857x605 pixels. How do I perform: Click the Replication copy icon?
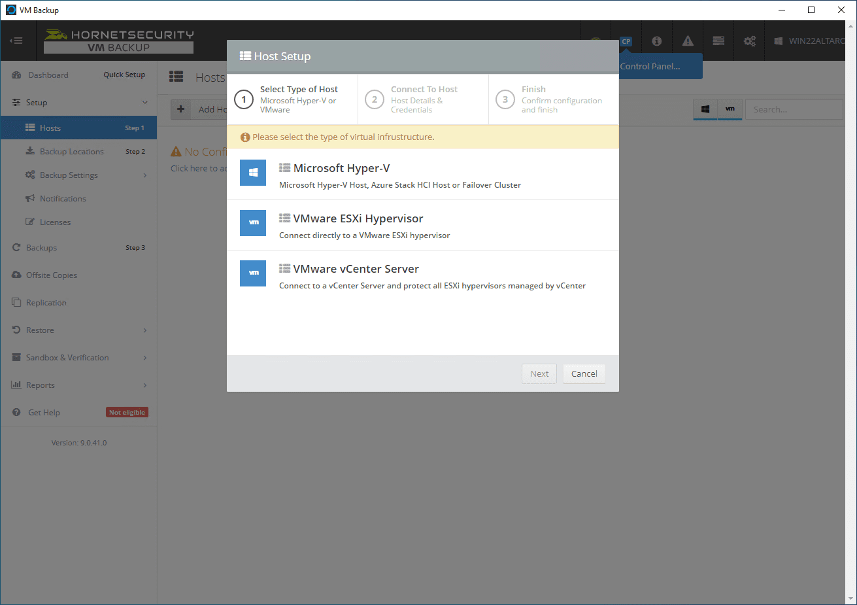[x=16, y=302]
